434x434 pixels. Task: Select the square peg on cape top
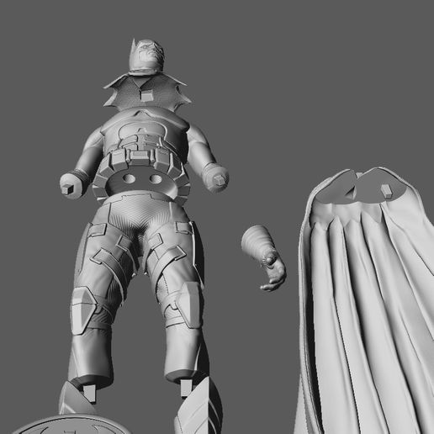pos(387,192)
